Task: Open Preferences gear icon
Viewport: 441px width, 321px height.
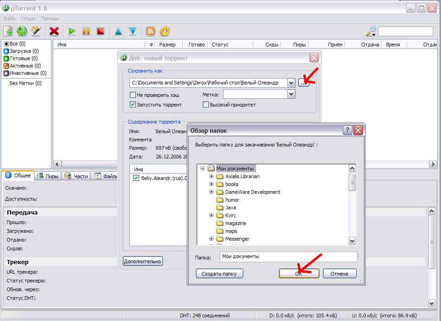Action: pos(165,31)
